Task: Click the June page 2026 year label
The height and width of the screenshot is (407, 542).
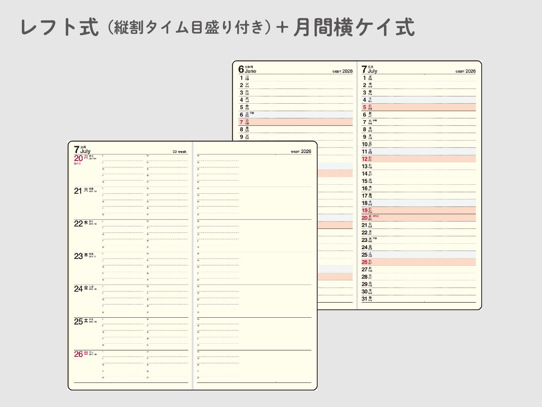Action: pos(342,71)
